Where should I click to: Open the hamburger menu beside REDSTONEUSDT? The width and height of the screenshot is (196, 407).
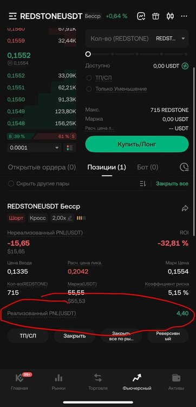pyautogui.click(x=12, y=16)
